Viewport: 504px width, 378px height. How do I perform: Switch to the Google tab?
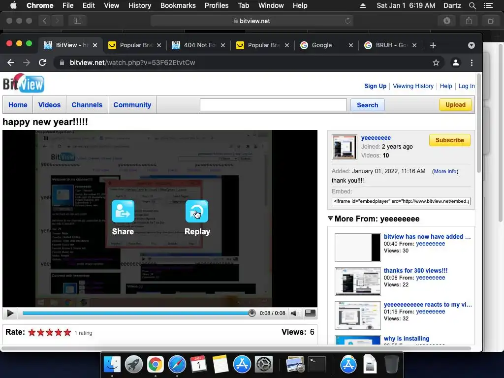click(327, 45)
